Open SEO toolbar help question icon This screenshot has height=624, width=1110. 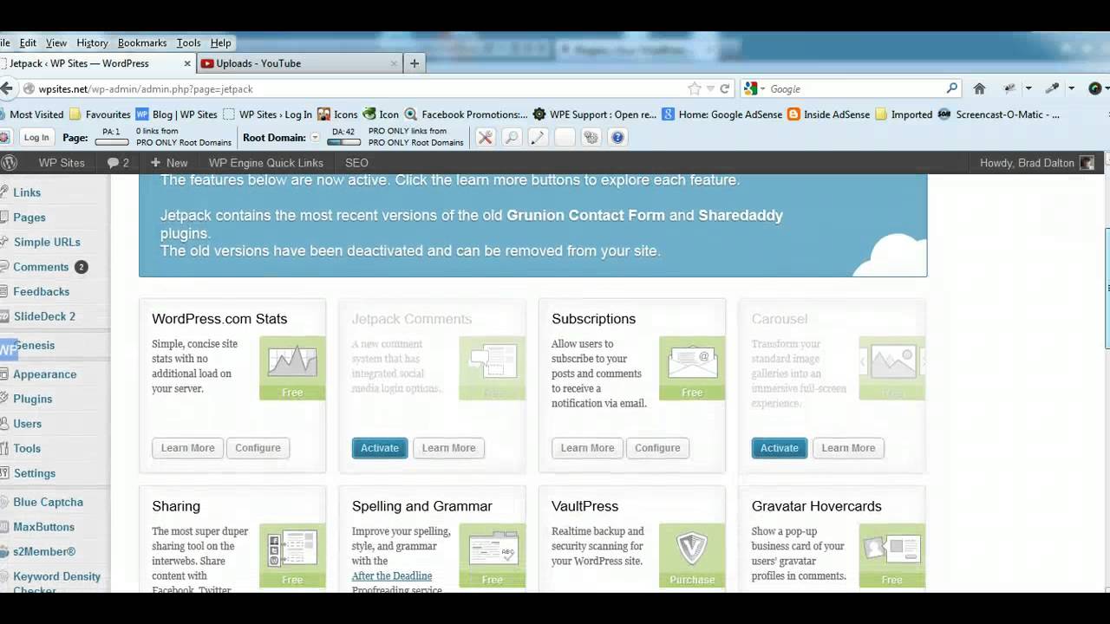click(617, 137)
